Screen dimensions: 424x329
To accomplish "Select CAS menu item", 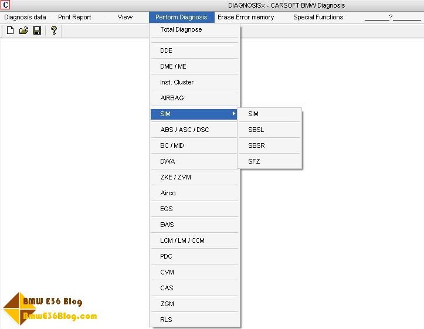I will click(x=194, y=288).
